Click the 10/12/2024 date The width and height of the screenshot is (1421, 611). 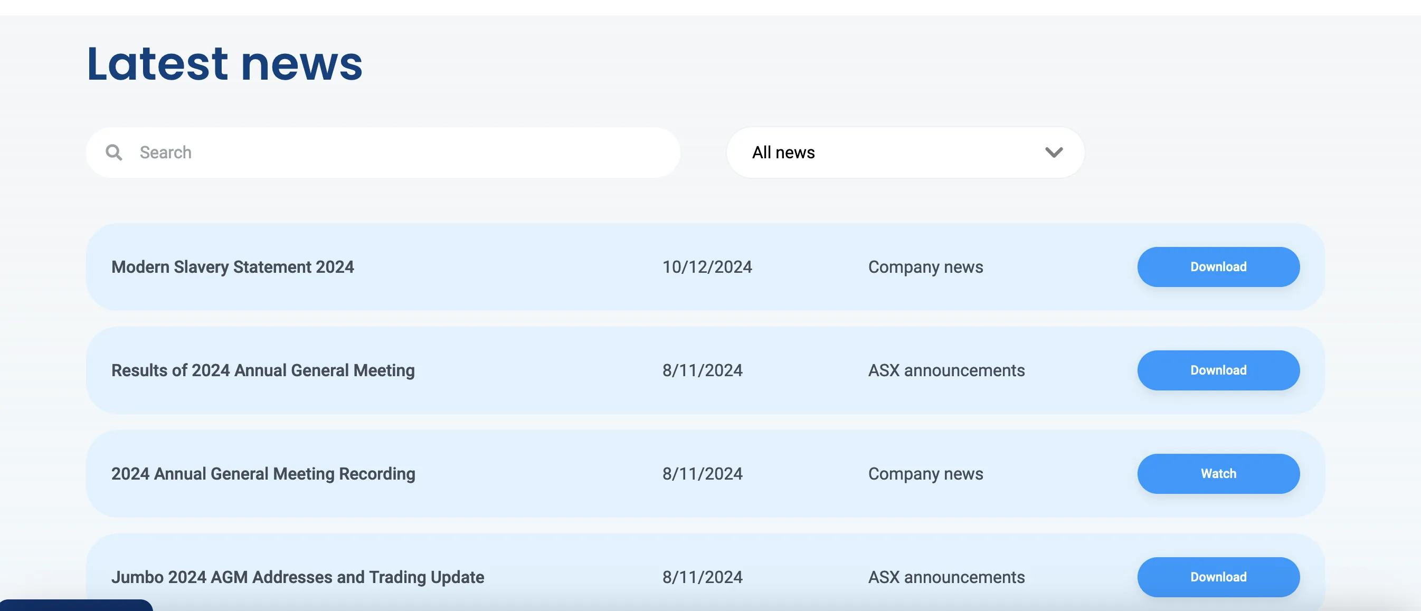click(707, 267)
